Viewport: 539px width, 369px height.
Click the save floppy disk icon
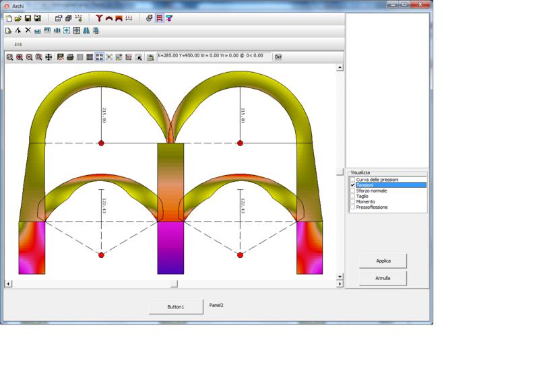click(x=28, y=18)
